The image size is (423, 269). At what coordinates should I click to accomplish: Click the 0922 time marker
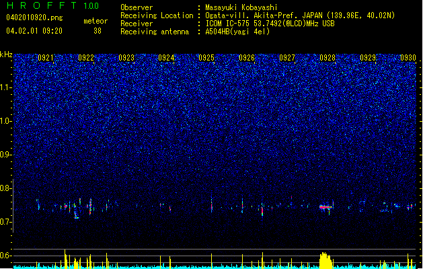click(x=86, y=58)
